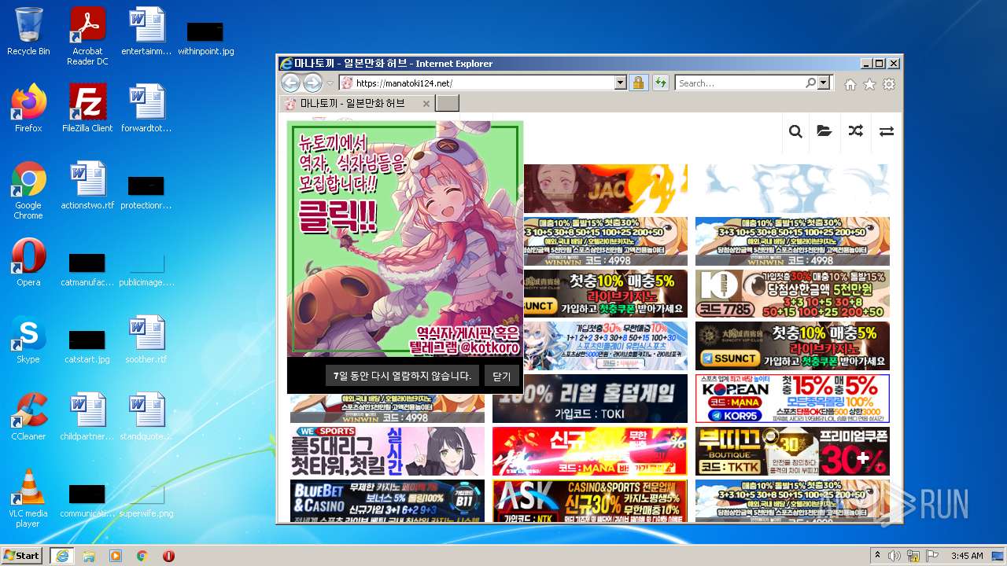Click the 신규 코드 MANA red banner
The image size is (1007, 566).
[x=589, y=451]
